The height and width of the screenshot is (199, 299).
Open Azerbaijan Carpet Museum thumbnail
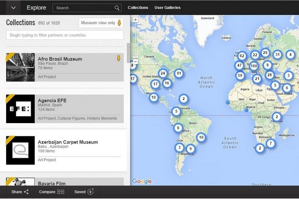click(20, 150)
